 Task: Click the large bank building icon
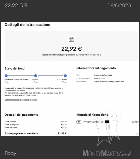72,39
